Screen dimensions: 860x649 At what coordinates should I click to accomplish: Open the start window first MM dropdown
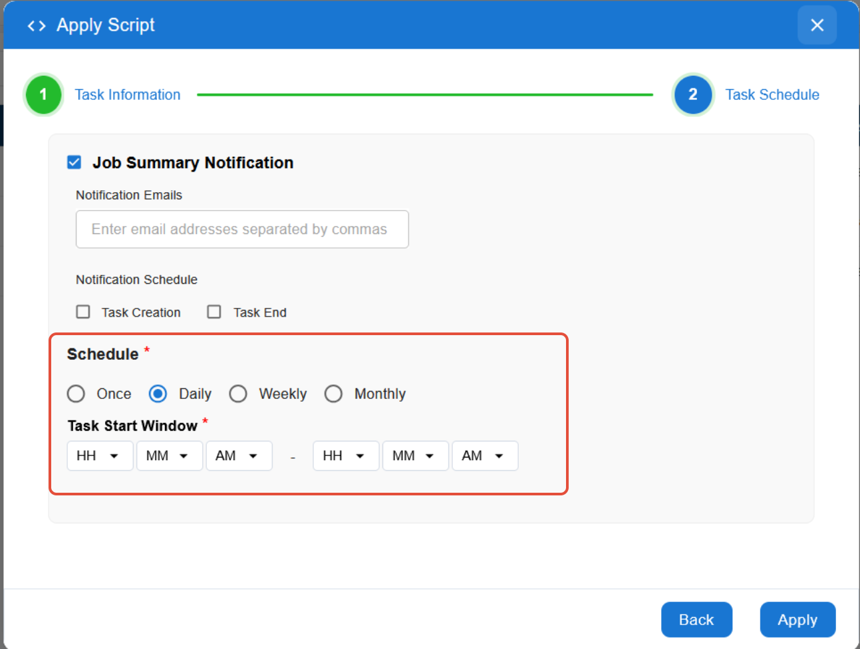pos(169,455)
